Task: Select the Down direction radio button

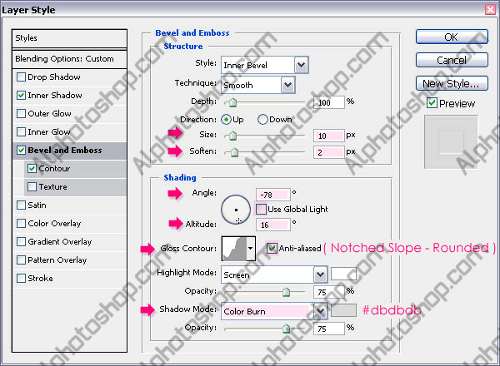Action: pos(262,119)
